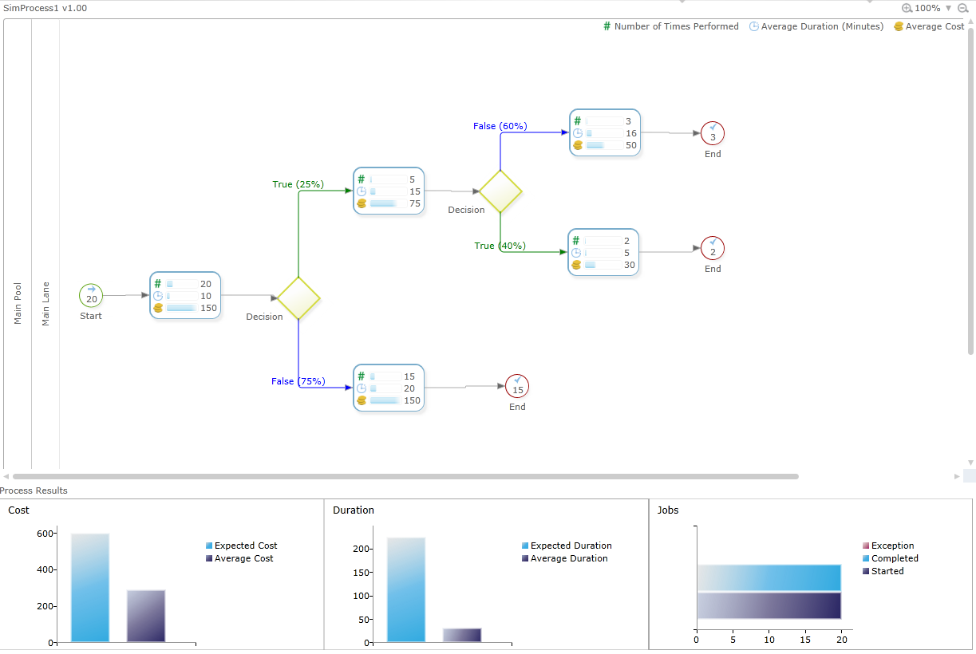Click the Average Duration clock icon in legend

click(753, 26)
